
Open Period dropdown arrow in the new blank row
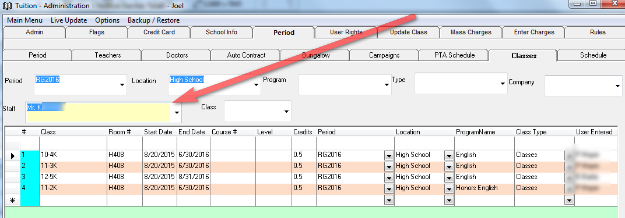pyautogui.click(x=389, y=200)
